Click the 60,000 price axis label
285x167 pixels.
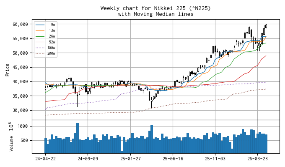(20, 24)
